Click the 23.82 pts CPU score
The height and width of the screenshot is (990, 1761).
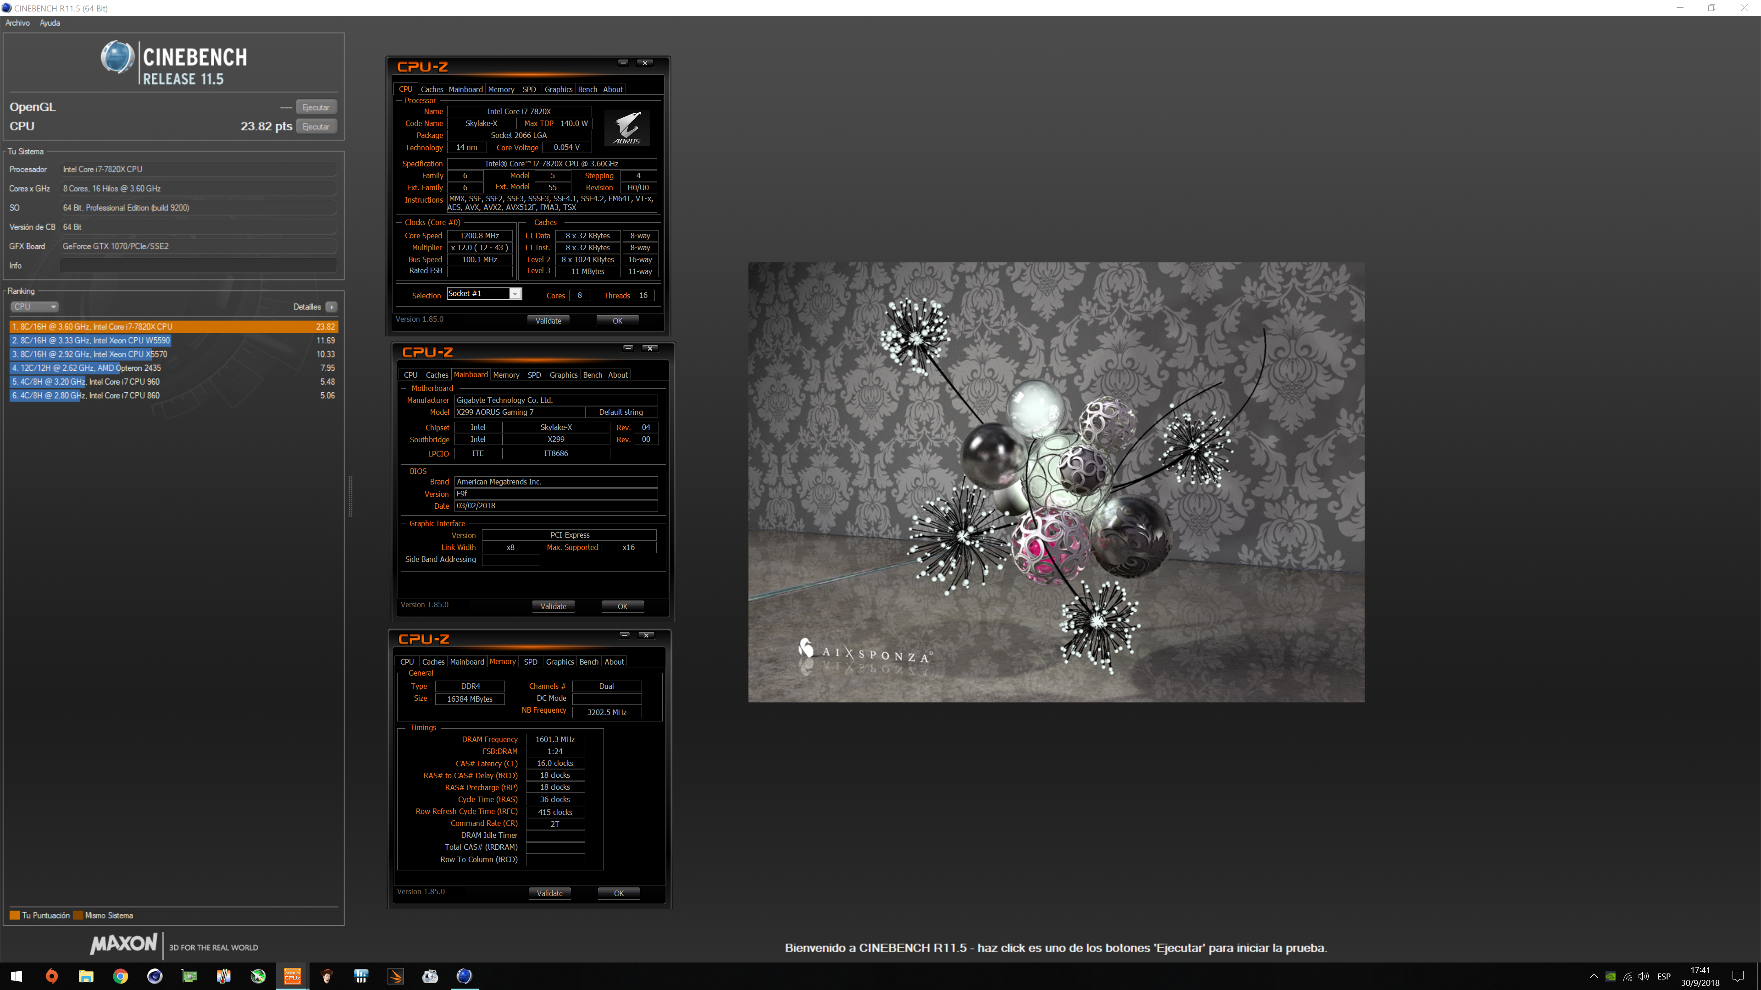266,126
